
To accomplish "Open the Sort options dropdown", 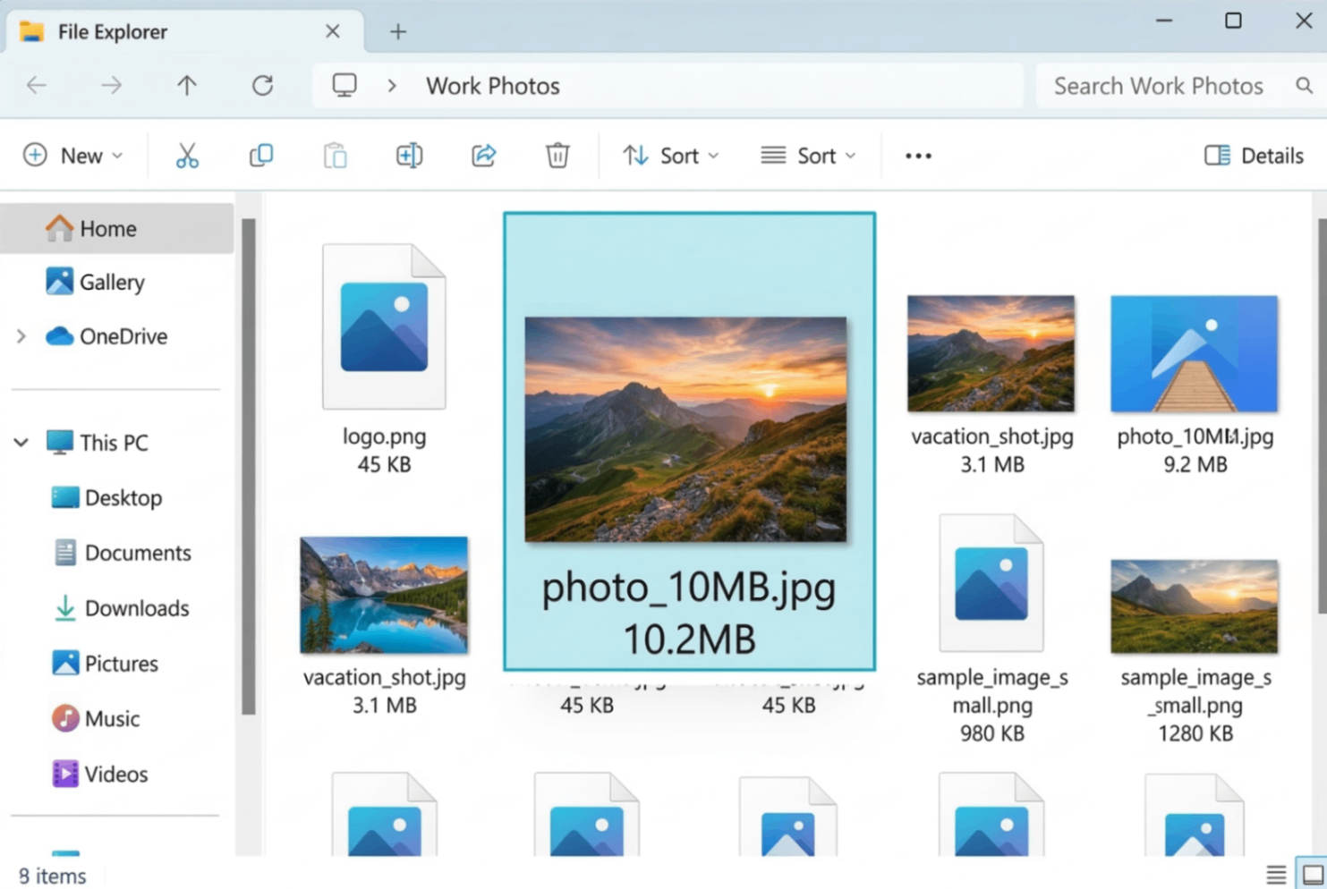I will point(669,155).
